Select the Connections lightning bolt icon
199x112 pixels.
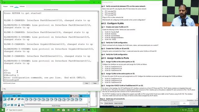[x=16, y=99]
